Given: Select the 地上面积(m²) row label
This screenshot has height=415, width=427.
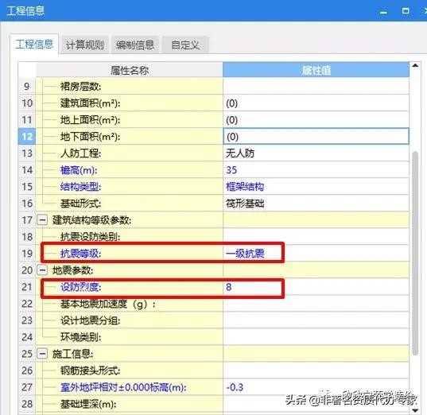Looking at the screenshot, I should tap(90, 120).
